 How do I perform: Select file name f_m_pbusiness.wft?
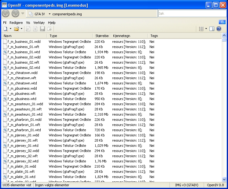point(22,94)
